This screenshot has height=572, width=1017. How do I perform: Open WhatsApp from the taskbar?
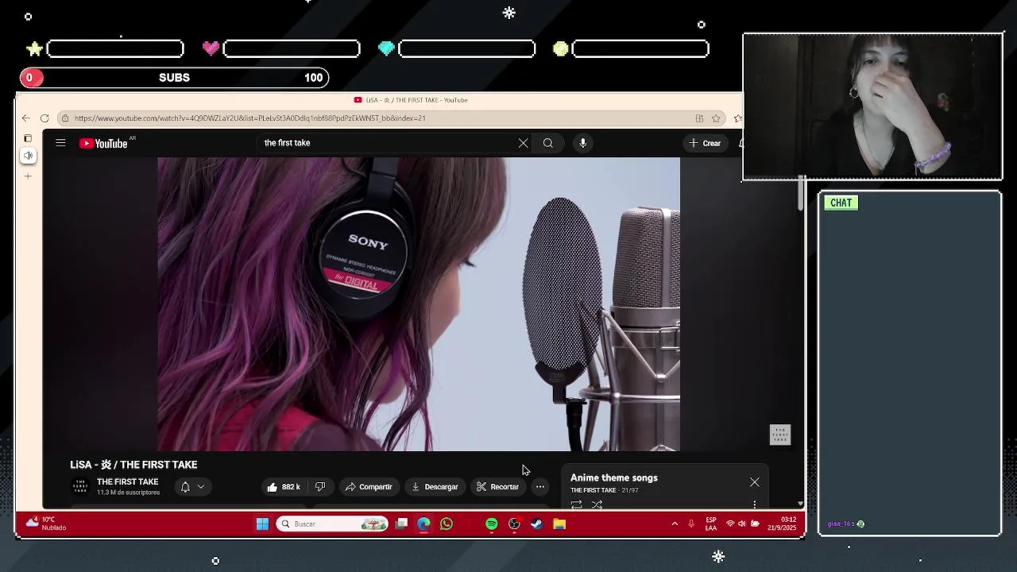(447, 524)
